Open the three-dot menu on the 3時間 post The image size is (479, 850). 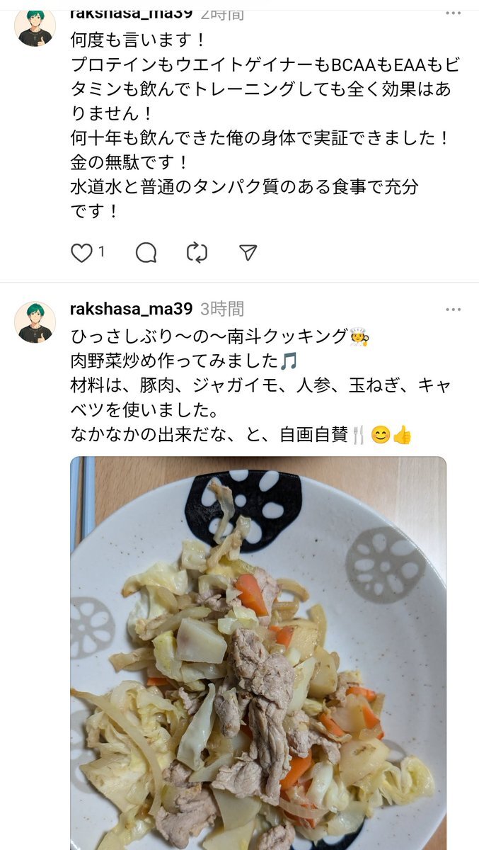pyautogui.click(x=453, y=310)
